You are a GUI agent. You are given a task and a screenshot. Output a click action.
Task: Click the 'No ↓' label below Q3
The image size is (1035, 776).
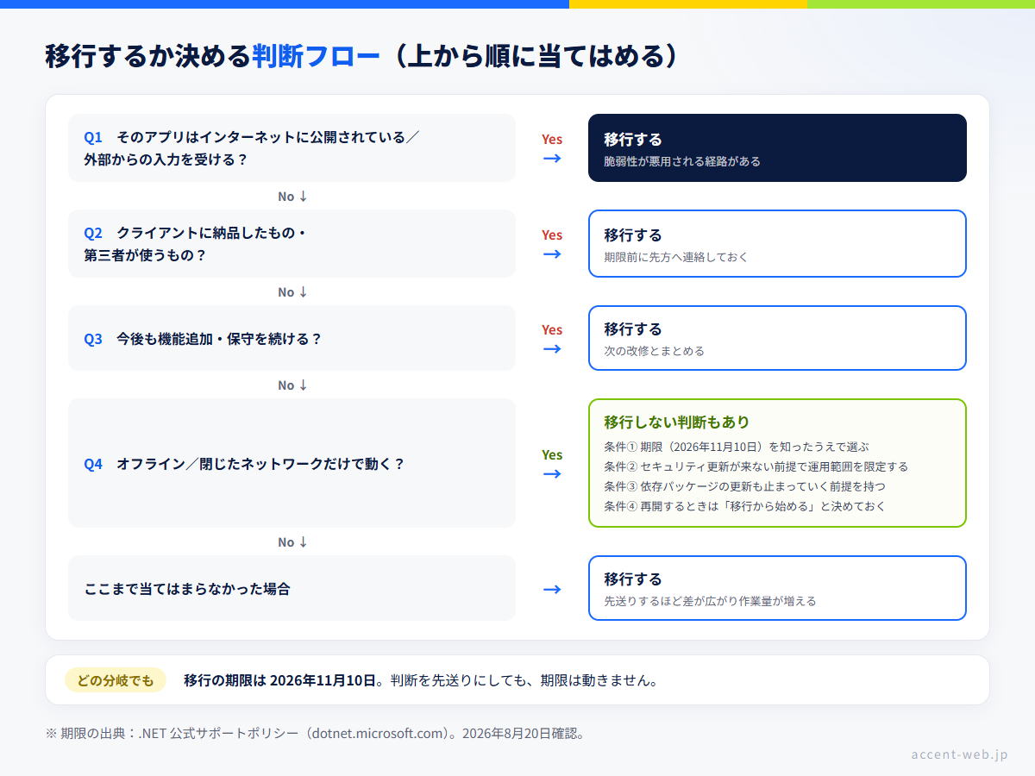(x=292, y=385)
